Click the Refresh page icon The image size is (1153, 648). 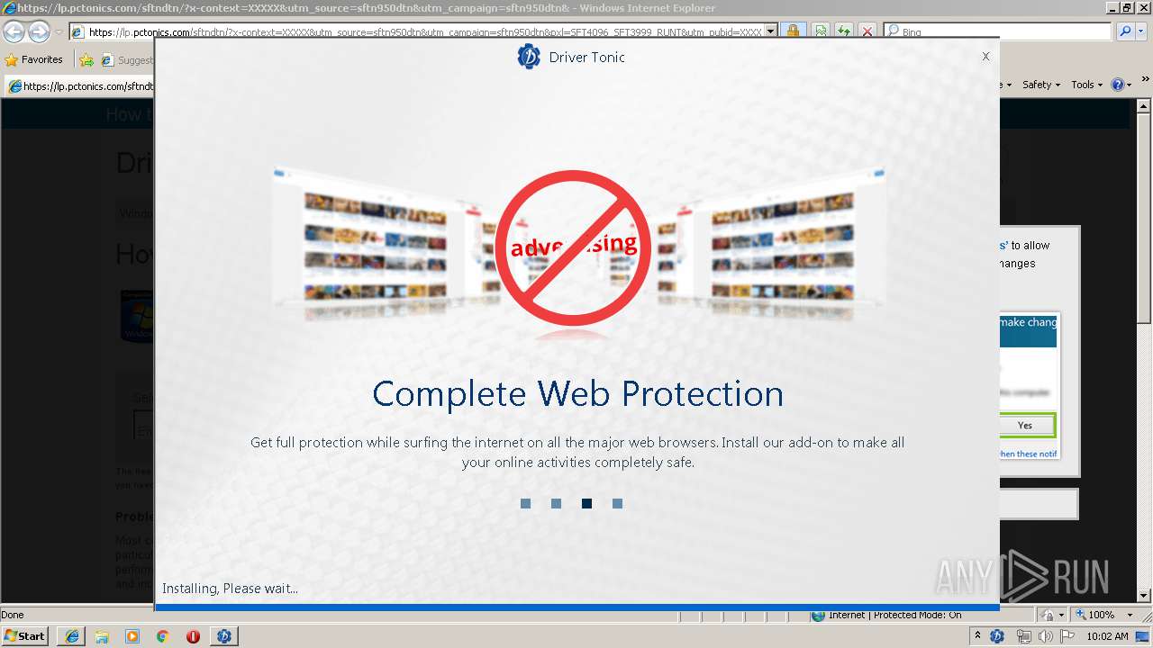click(x=844, y=31)
